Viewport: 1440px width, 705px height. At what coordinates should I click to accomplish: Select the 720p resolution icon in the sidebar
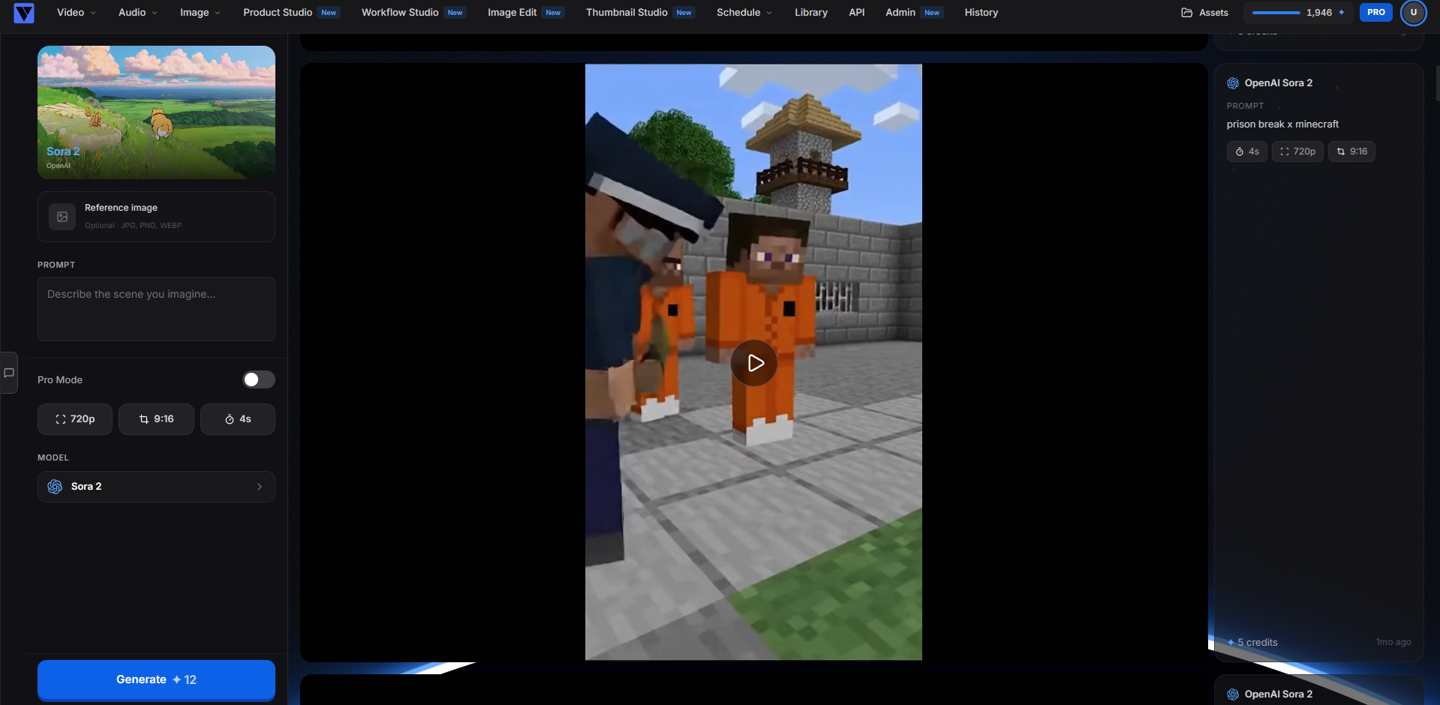click(x=62, y=419)
